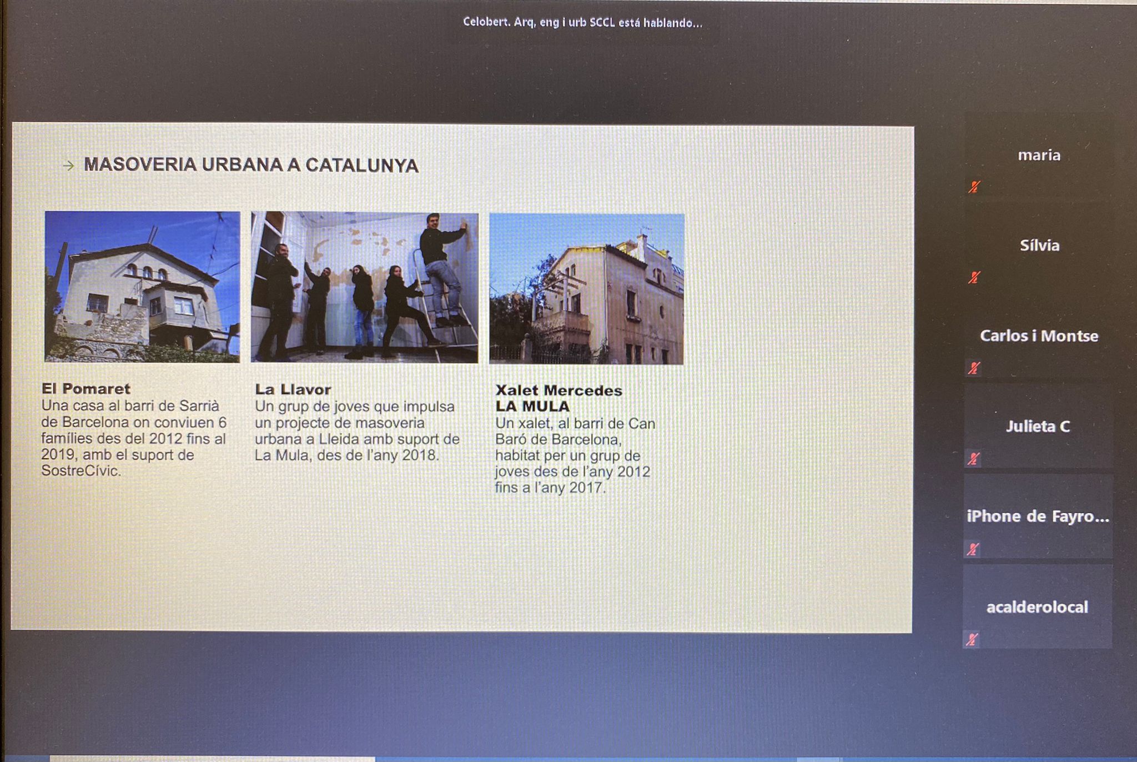Viewport: 1137px width, 762px height.
Task: Click iPhone de Fayro's muted mic icon
Action: [x=972, y=549]
